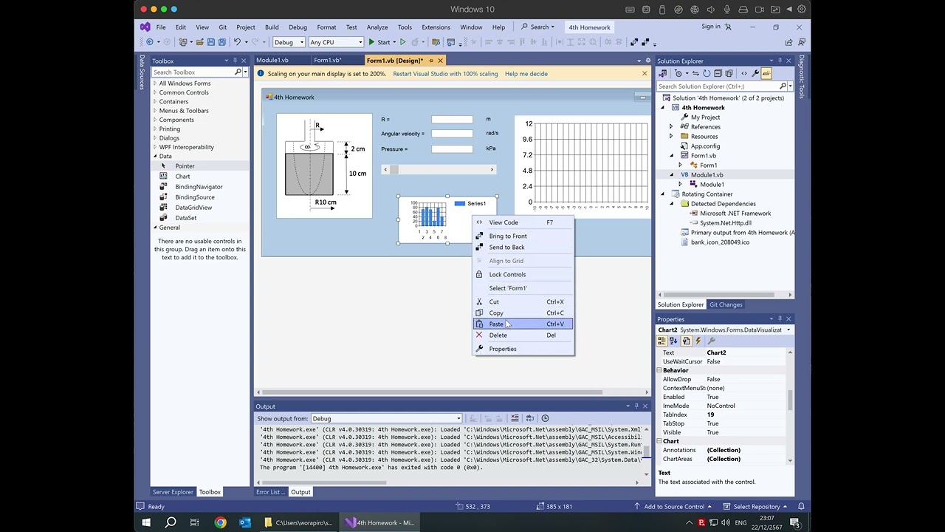This screenshot has width=945, height=532.
Task: Click Select Repository in status bar
Action: click(756, 506)
